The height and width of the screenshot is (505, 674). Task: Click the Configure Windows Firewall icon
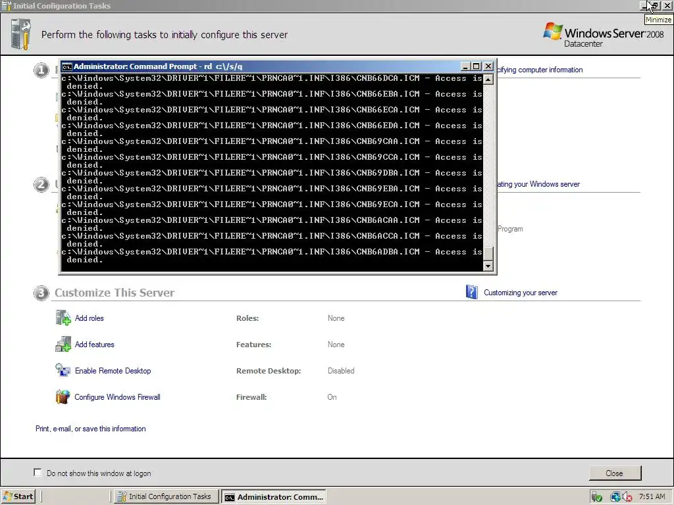(x=63, y=397)
